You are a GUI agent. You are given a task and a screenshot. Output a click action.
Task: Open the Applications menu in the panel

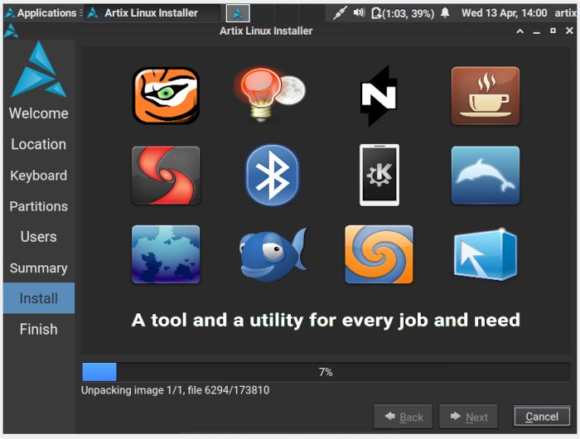pos(41,13)
